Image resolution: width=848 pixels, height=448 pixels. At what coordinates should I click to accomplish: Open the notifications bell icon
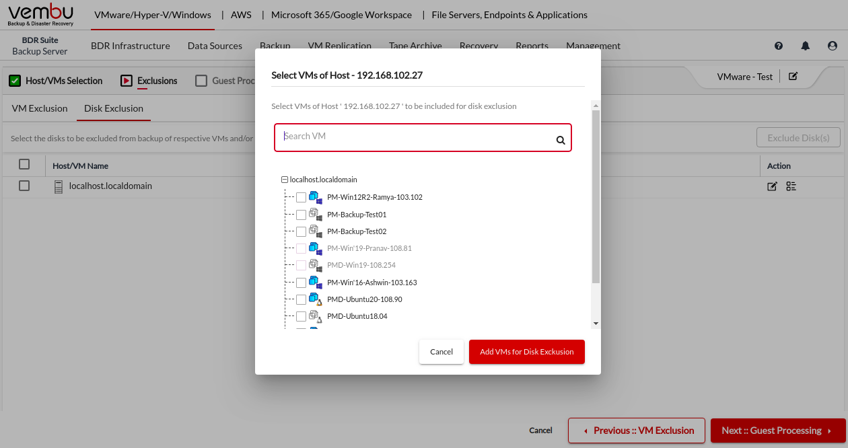(805, 46)
